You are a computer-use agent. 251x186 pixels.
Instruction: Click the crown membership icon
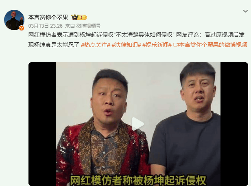click(74, 17)
